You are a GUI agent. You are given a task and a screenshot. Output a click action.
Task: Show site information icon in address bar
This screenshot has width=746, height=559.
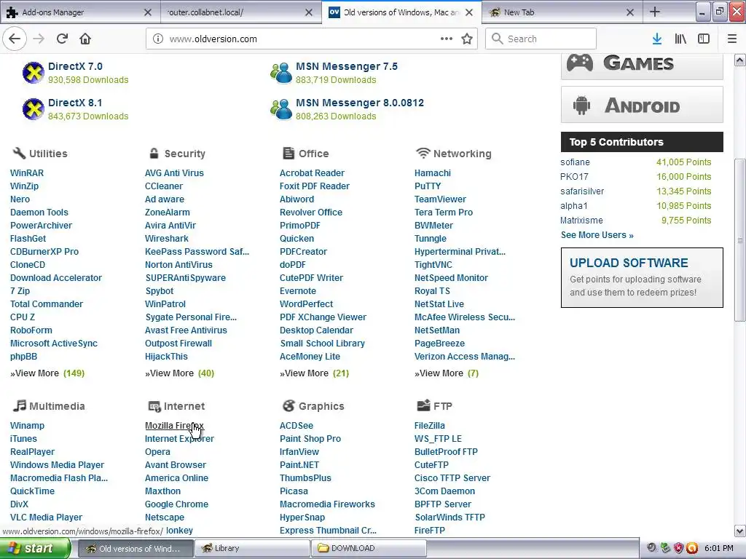point(158,39)
